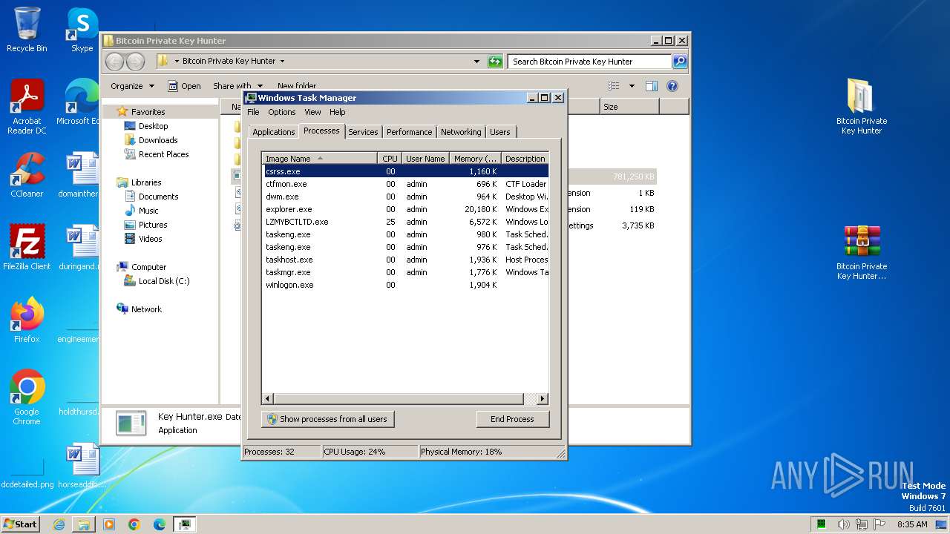Sort processes by the Memory column header
The height and width of the screenshot is (534, 950).
(476, 159)
